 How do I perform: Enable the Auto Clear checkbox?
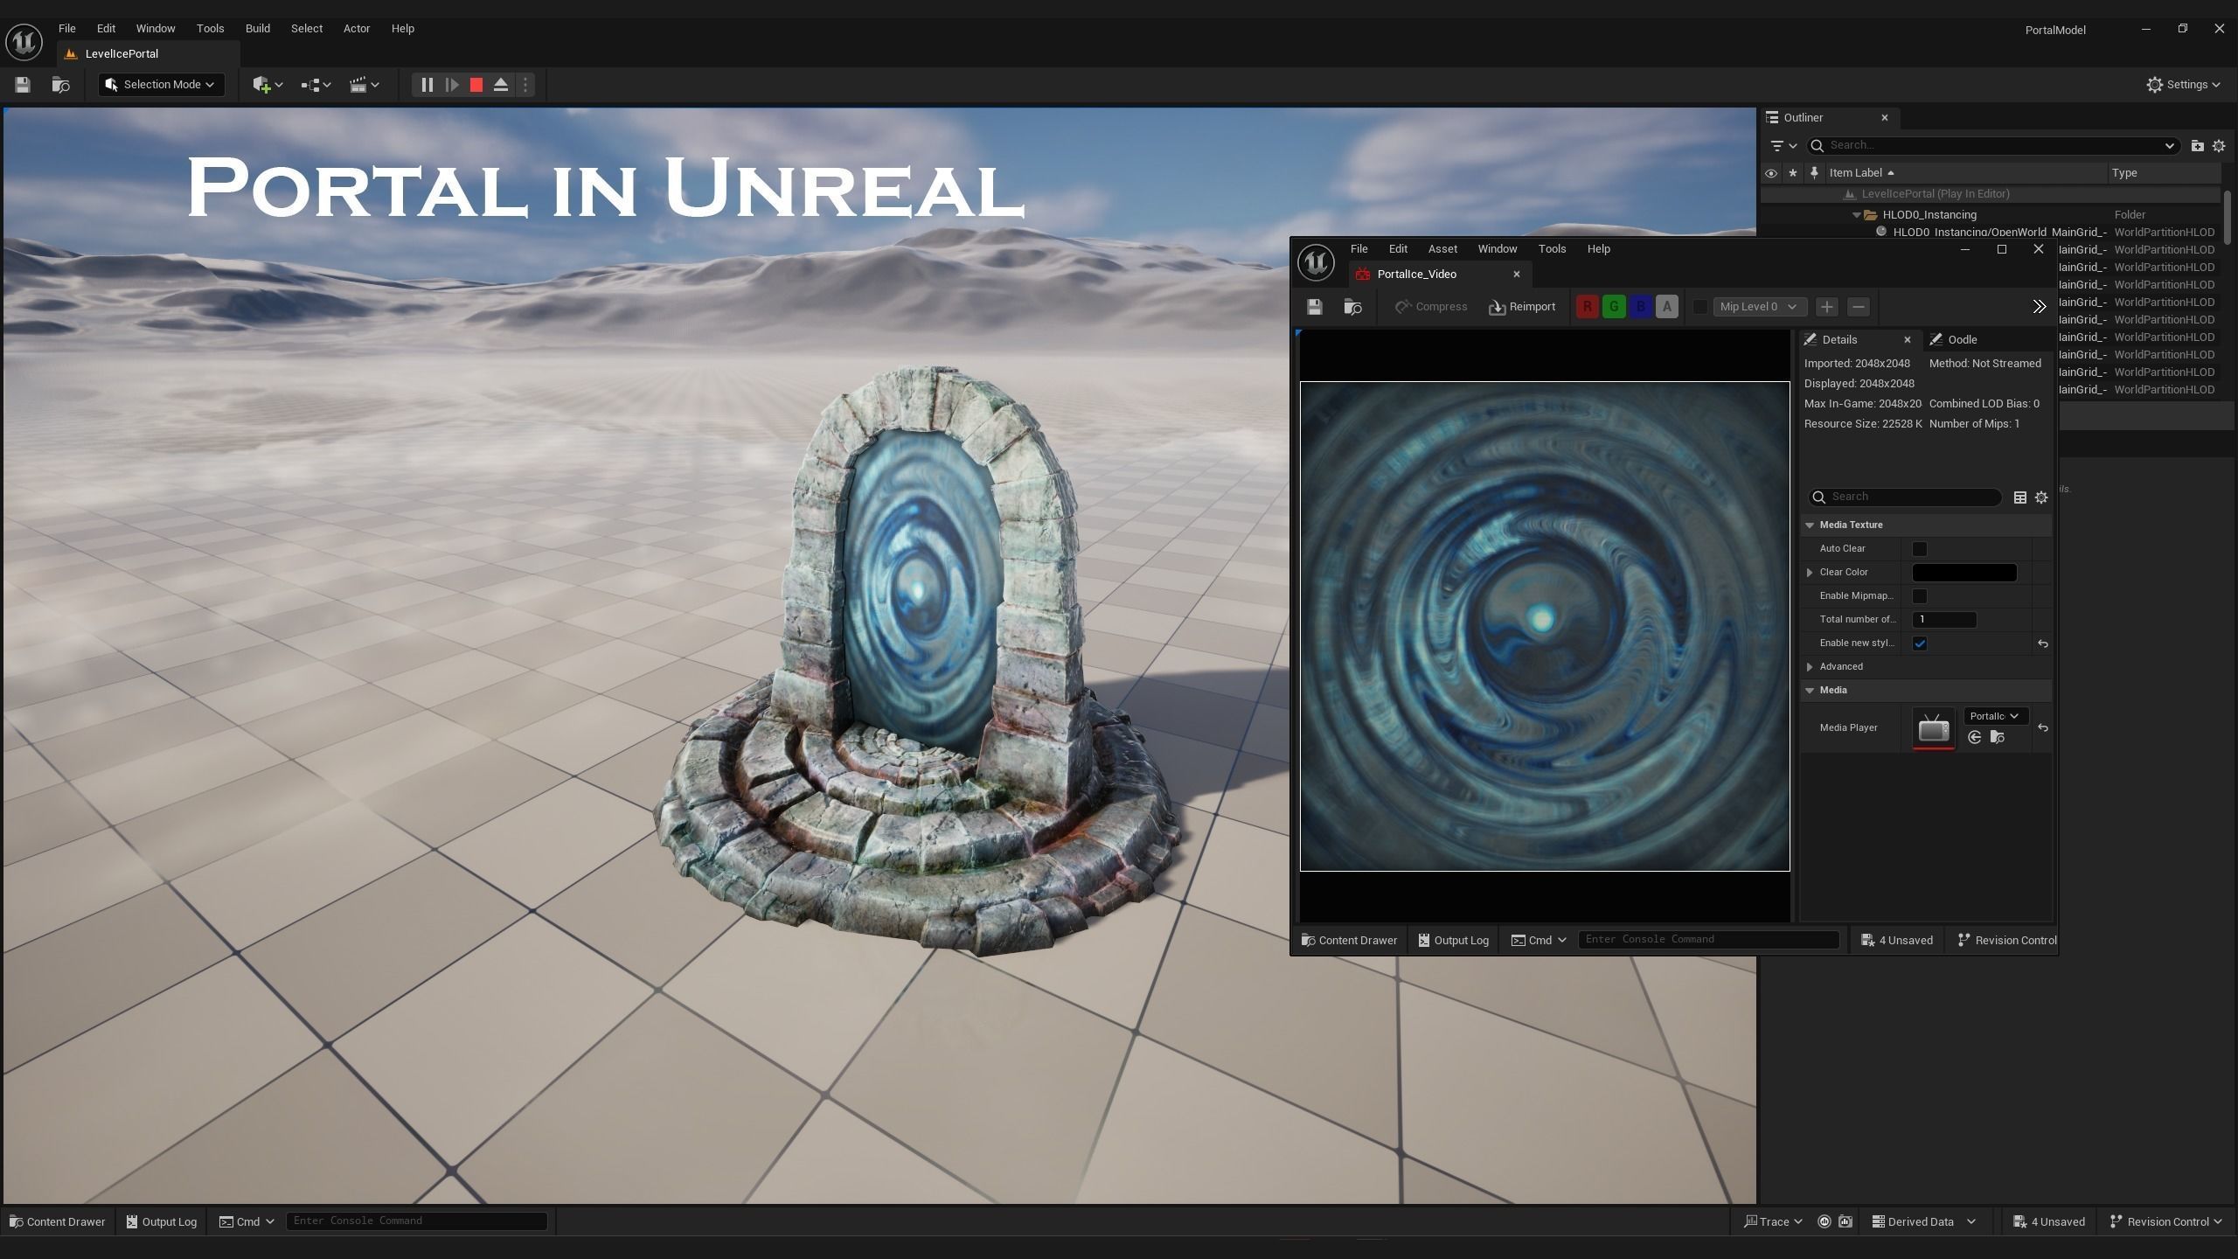1920,549
